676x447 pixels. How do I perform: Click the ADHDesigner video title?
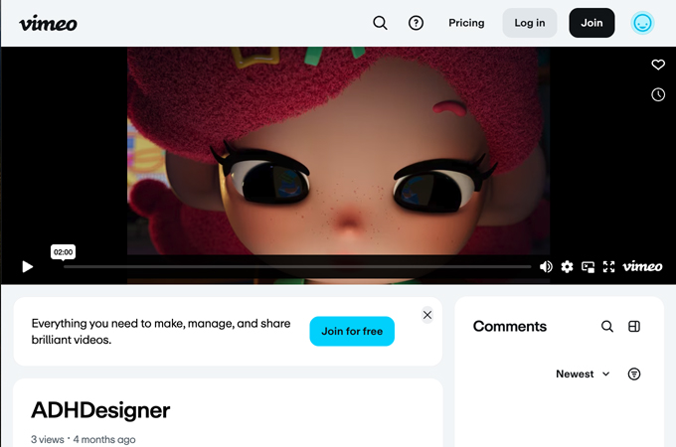coord(100,410)
